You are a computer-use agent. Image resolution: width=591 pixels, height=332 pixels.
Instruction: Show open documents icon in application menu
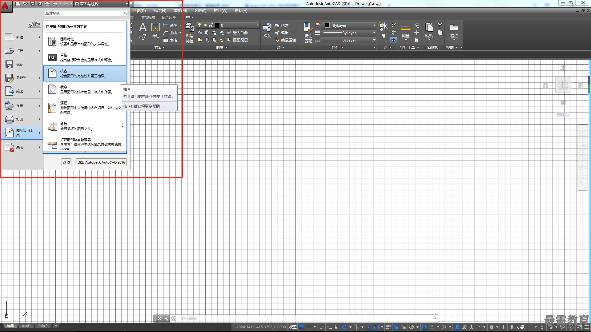point(38,25)
